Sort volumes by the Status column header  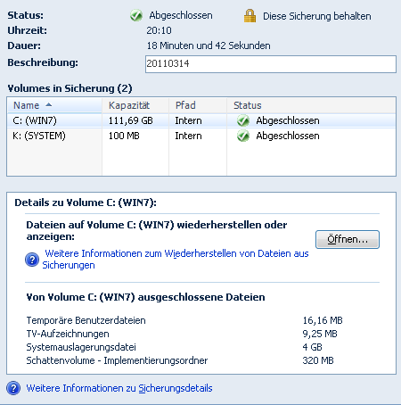tap(311, 105)
